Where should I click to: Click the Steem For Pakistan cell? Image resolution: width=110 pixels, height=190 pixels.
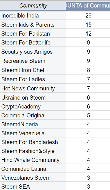point(33,34)
